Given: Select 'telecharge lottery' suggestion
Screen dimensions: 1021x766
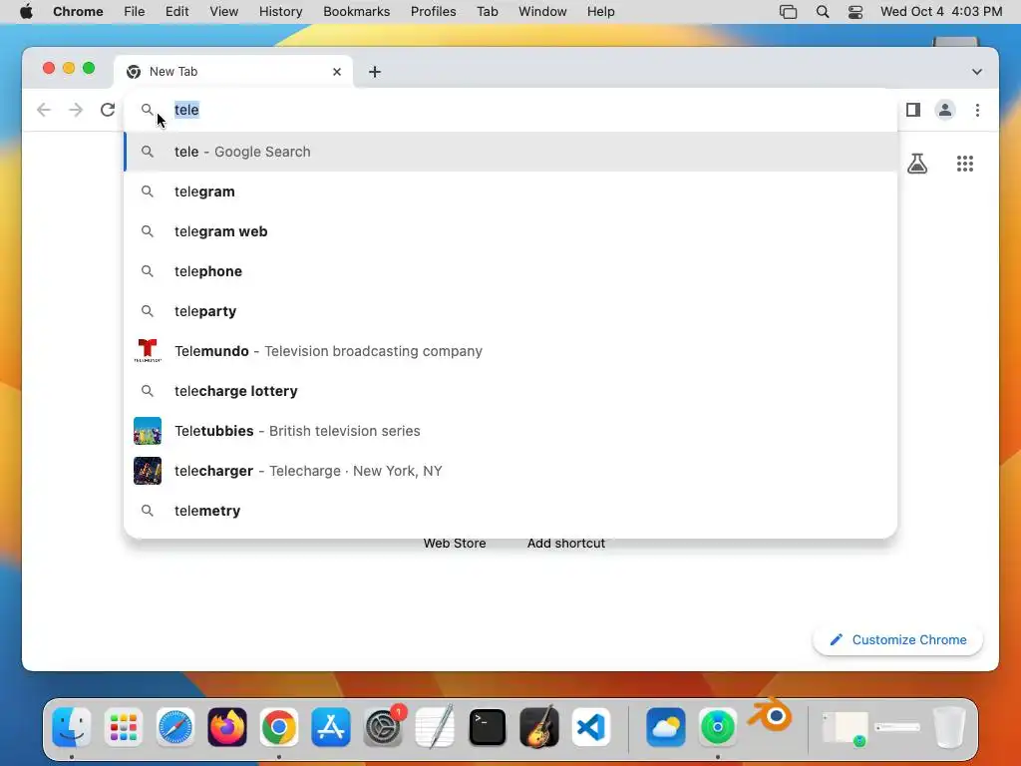Looking at the screenshot, I should point(510,391).
